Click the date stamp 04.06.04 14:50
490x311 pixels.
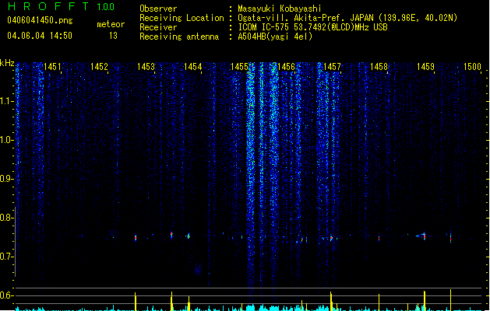click(40, 36)
